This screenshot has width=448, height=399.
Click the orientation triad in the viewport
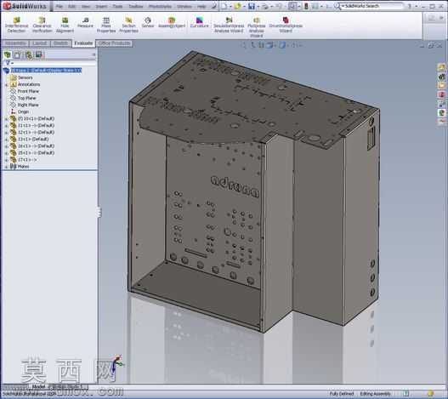[116, 364]
